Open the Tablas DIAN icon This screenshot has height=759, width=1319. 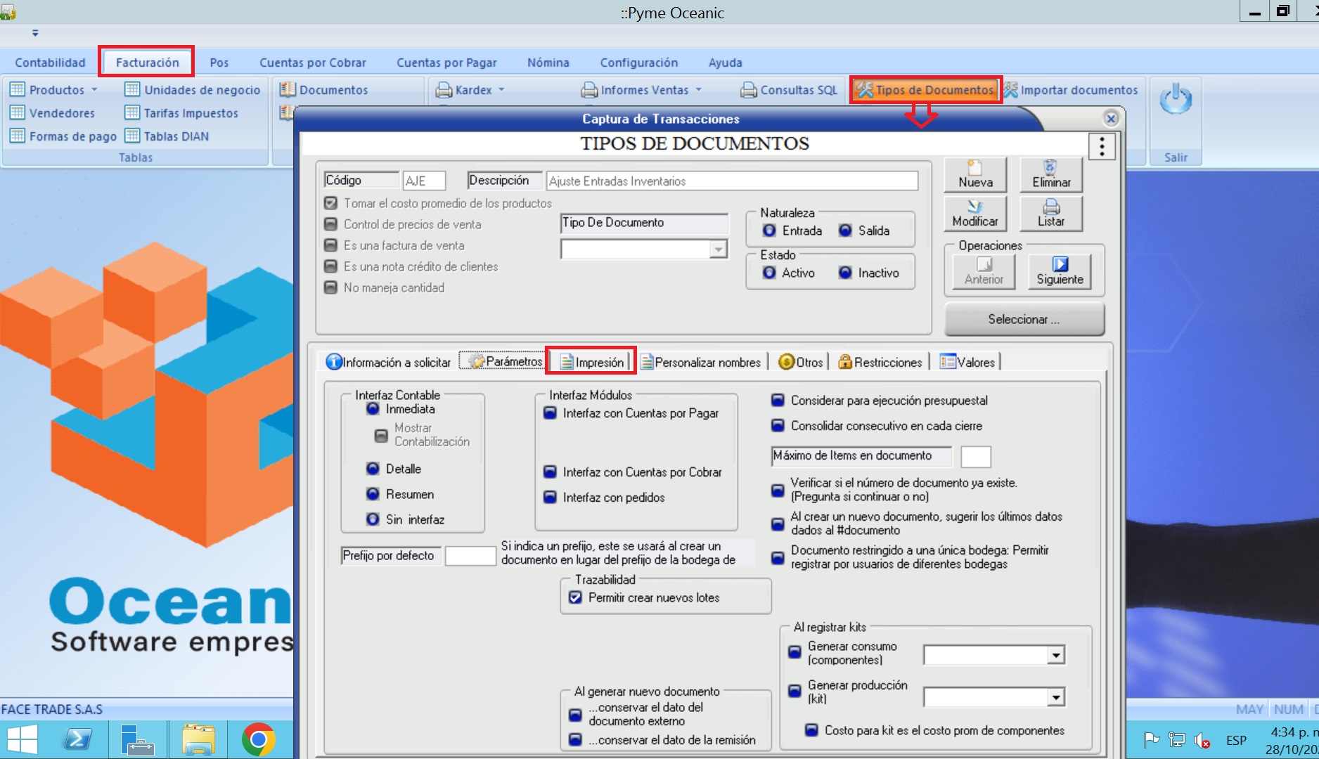(132, 136)
